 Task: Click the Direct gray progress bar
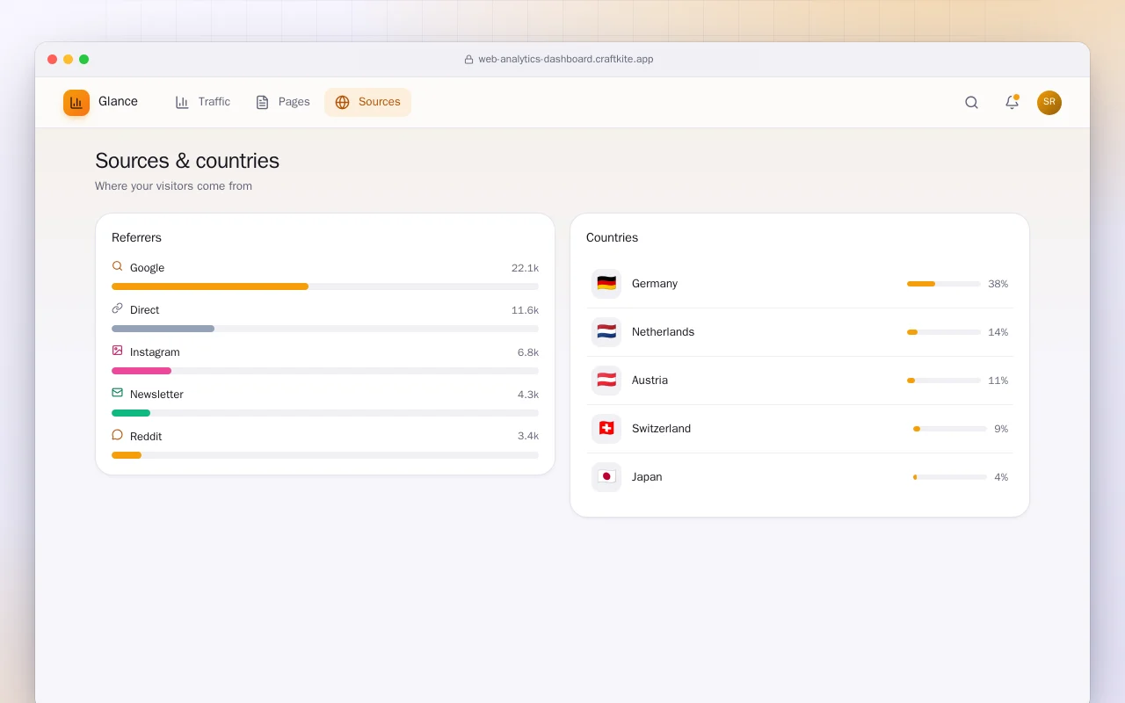tap(325, 329)
